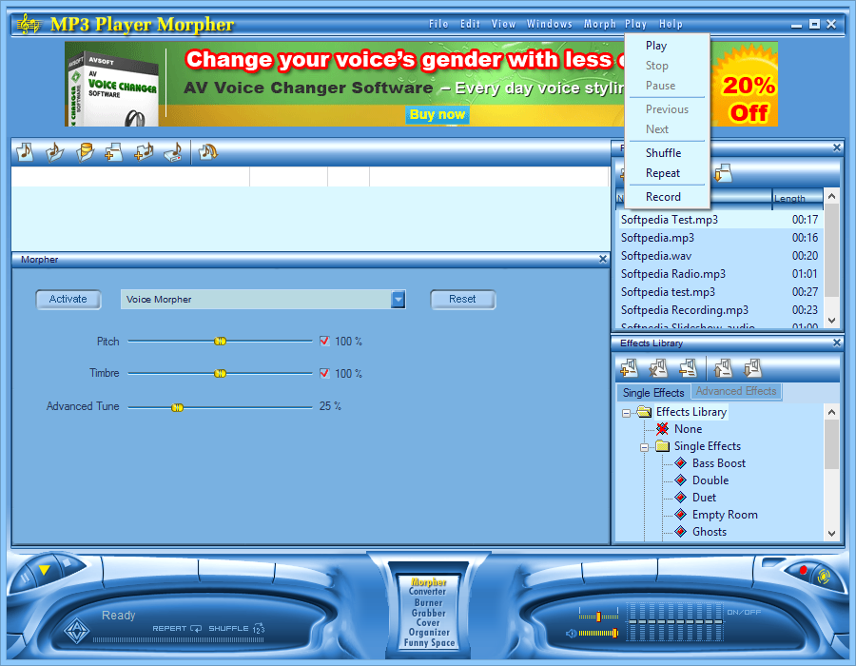
Task: Click the Reset button
Action: [462, 299]
